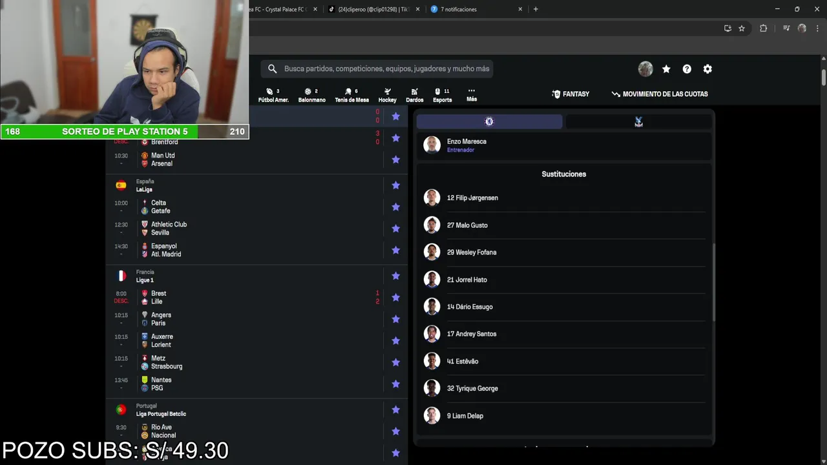
Task: Click the France flag icon
Action: (121, 276)
